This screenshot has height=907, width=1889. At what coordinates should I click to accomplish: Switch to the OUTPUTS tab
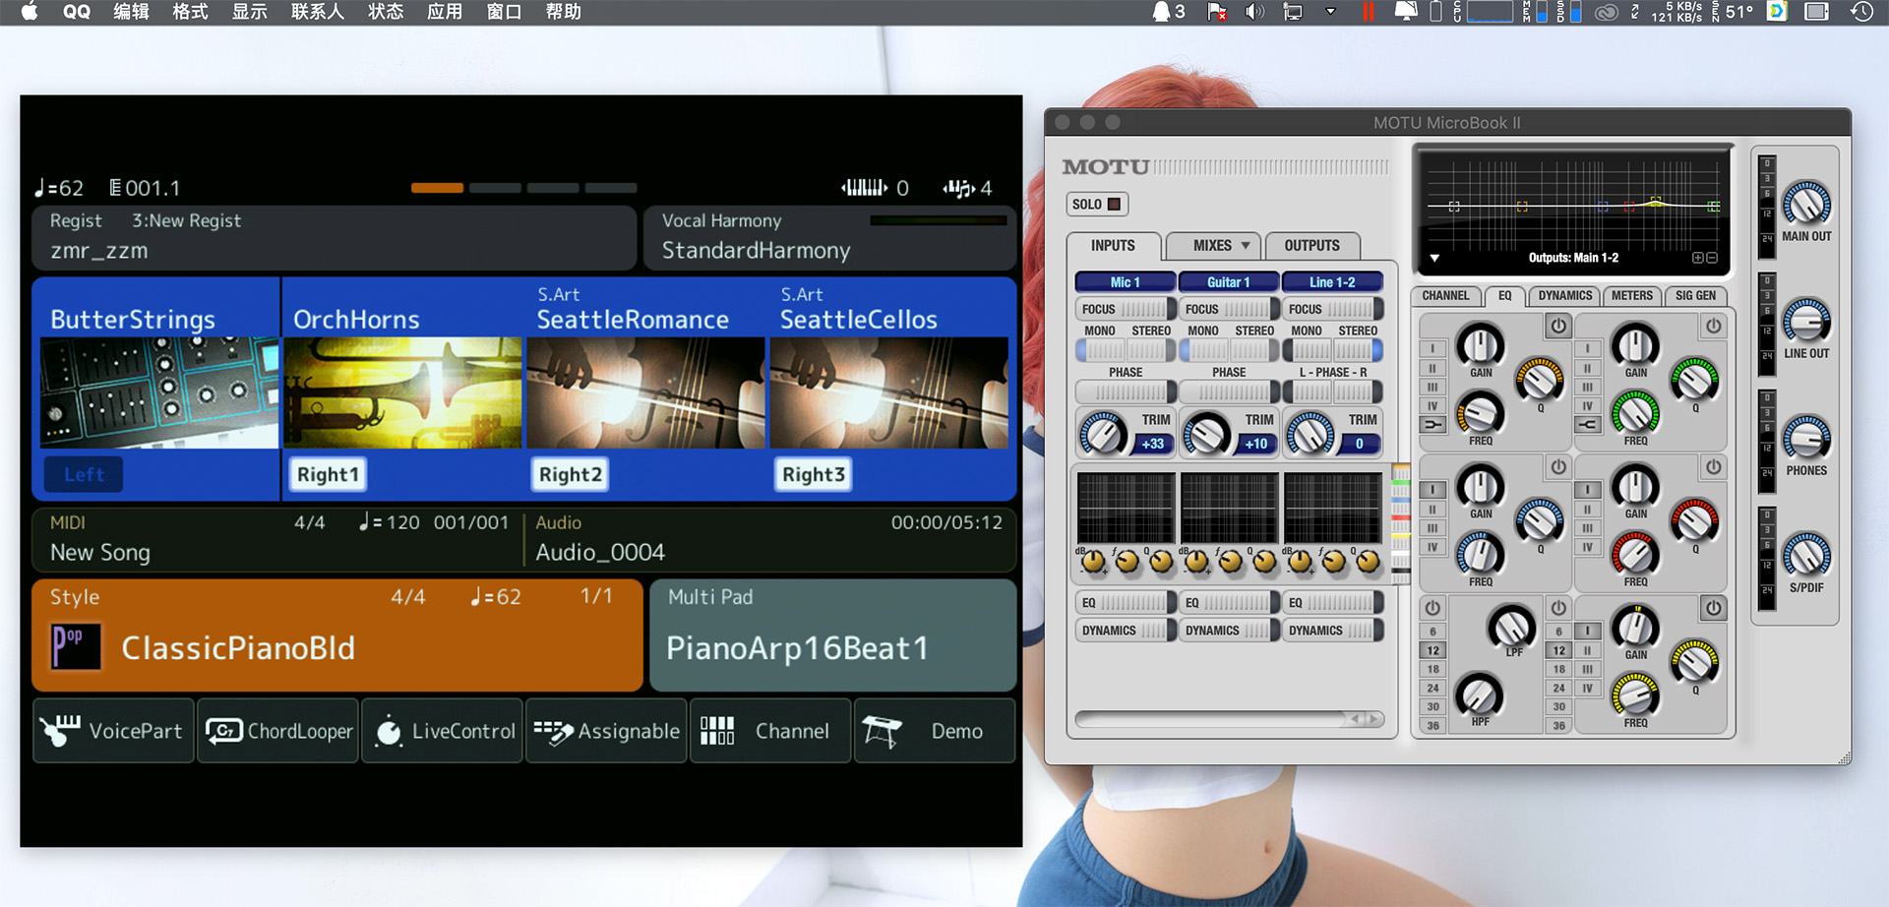point(1311,246)
